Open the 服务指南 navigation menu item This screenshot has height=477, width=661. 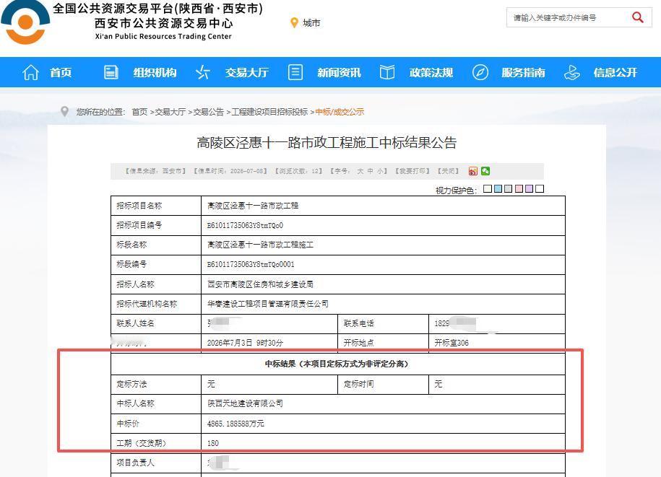click(523, 72)
